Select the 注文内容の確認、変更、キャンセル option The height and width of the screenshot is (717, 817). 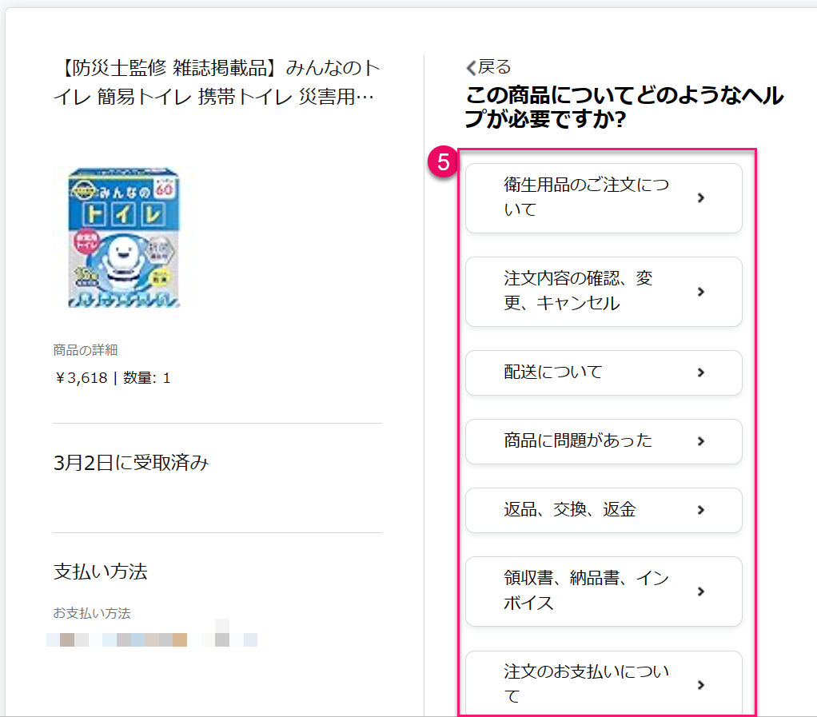(579, 292)
